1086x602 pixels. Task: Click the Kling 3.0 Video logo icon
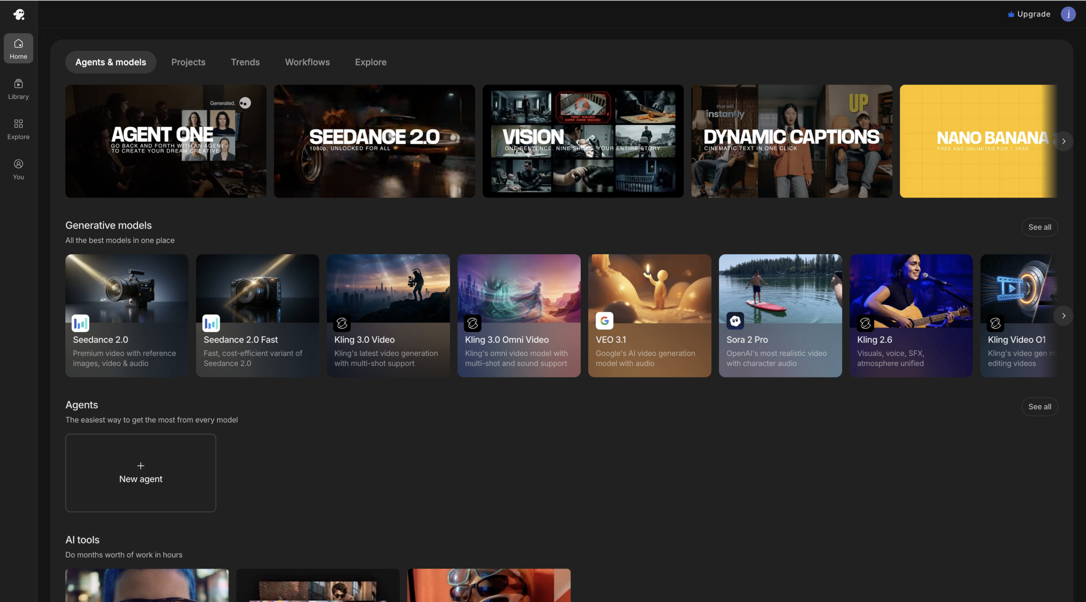tap(342, 323)
